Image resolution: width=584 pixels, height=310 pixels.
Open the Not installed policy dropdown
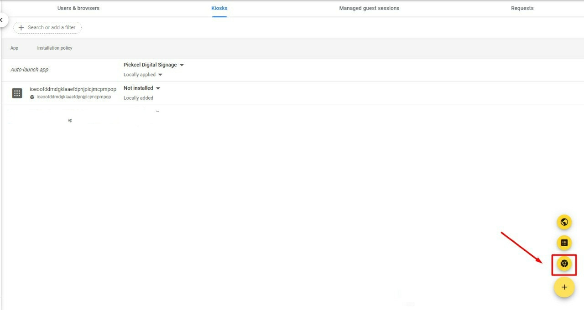pyautogui.click(x=141, y=88)
